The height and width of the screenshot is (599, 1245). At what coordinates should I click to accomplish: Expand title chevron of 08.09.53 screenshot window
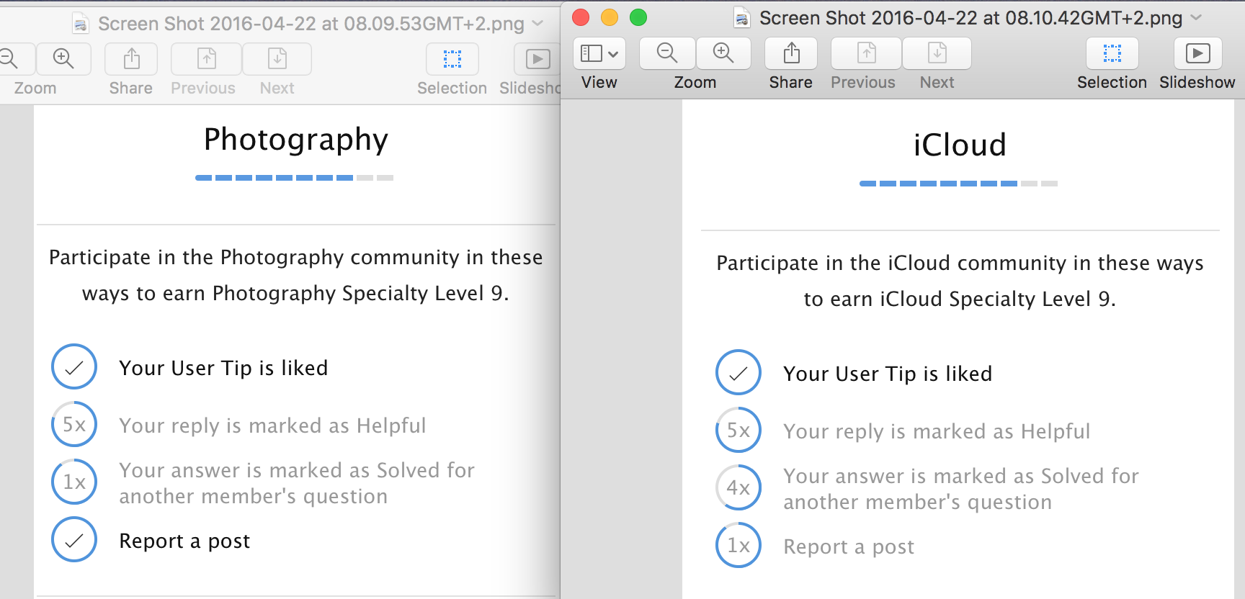pos(537,23)
